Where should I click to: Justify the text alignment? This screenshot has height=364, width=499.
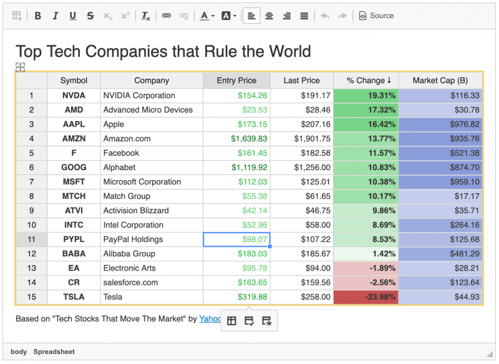304,16
